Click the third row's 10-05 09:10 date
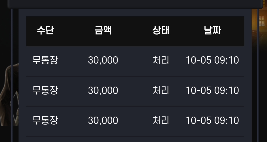The width and height of the screenshot is (267, 142). (212, 120)
